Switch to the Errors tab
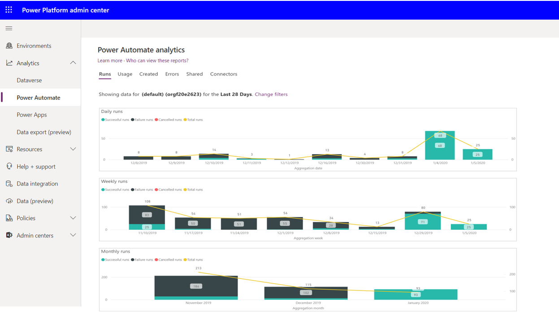This screenshot has width=559, height=315. (x=172, y=74)
